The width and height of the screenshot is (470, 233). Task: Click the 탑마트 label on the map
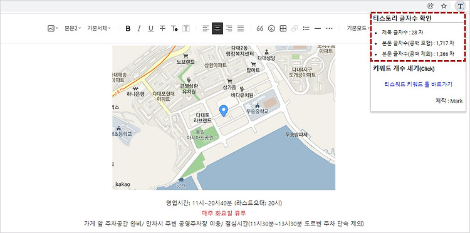click(x=253, y=70)
